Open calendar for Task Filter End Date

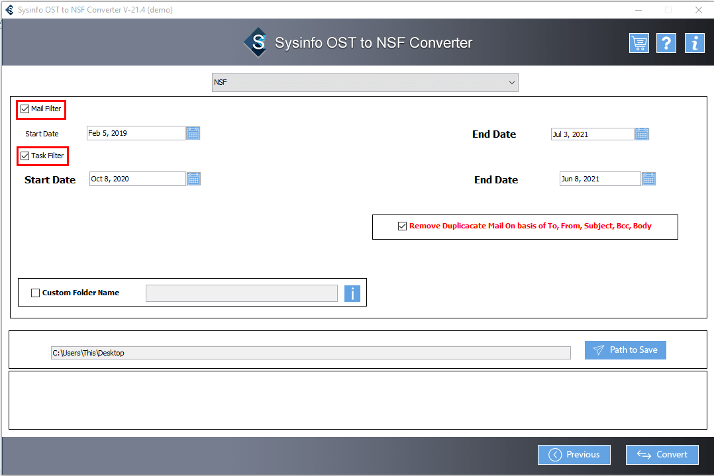(648, 179)
